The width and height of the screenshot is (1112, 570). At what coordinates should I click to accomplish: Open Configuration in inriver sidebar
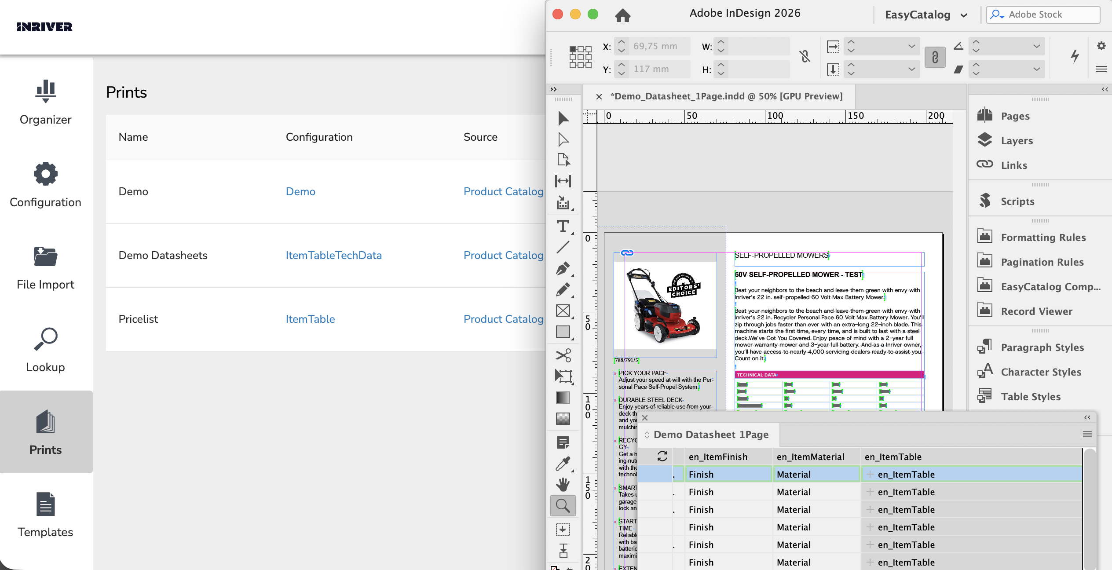(46, 185)
